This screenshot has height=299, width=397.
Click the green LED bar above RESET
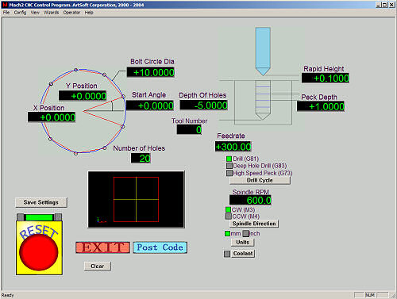point(39,217)
